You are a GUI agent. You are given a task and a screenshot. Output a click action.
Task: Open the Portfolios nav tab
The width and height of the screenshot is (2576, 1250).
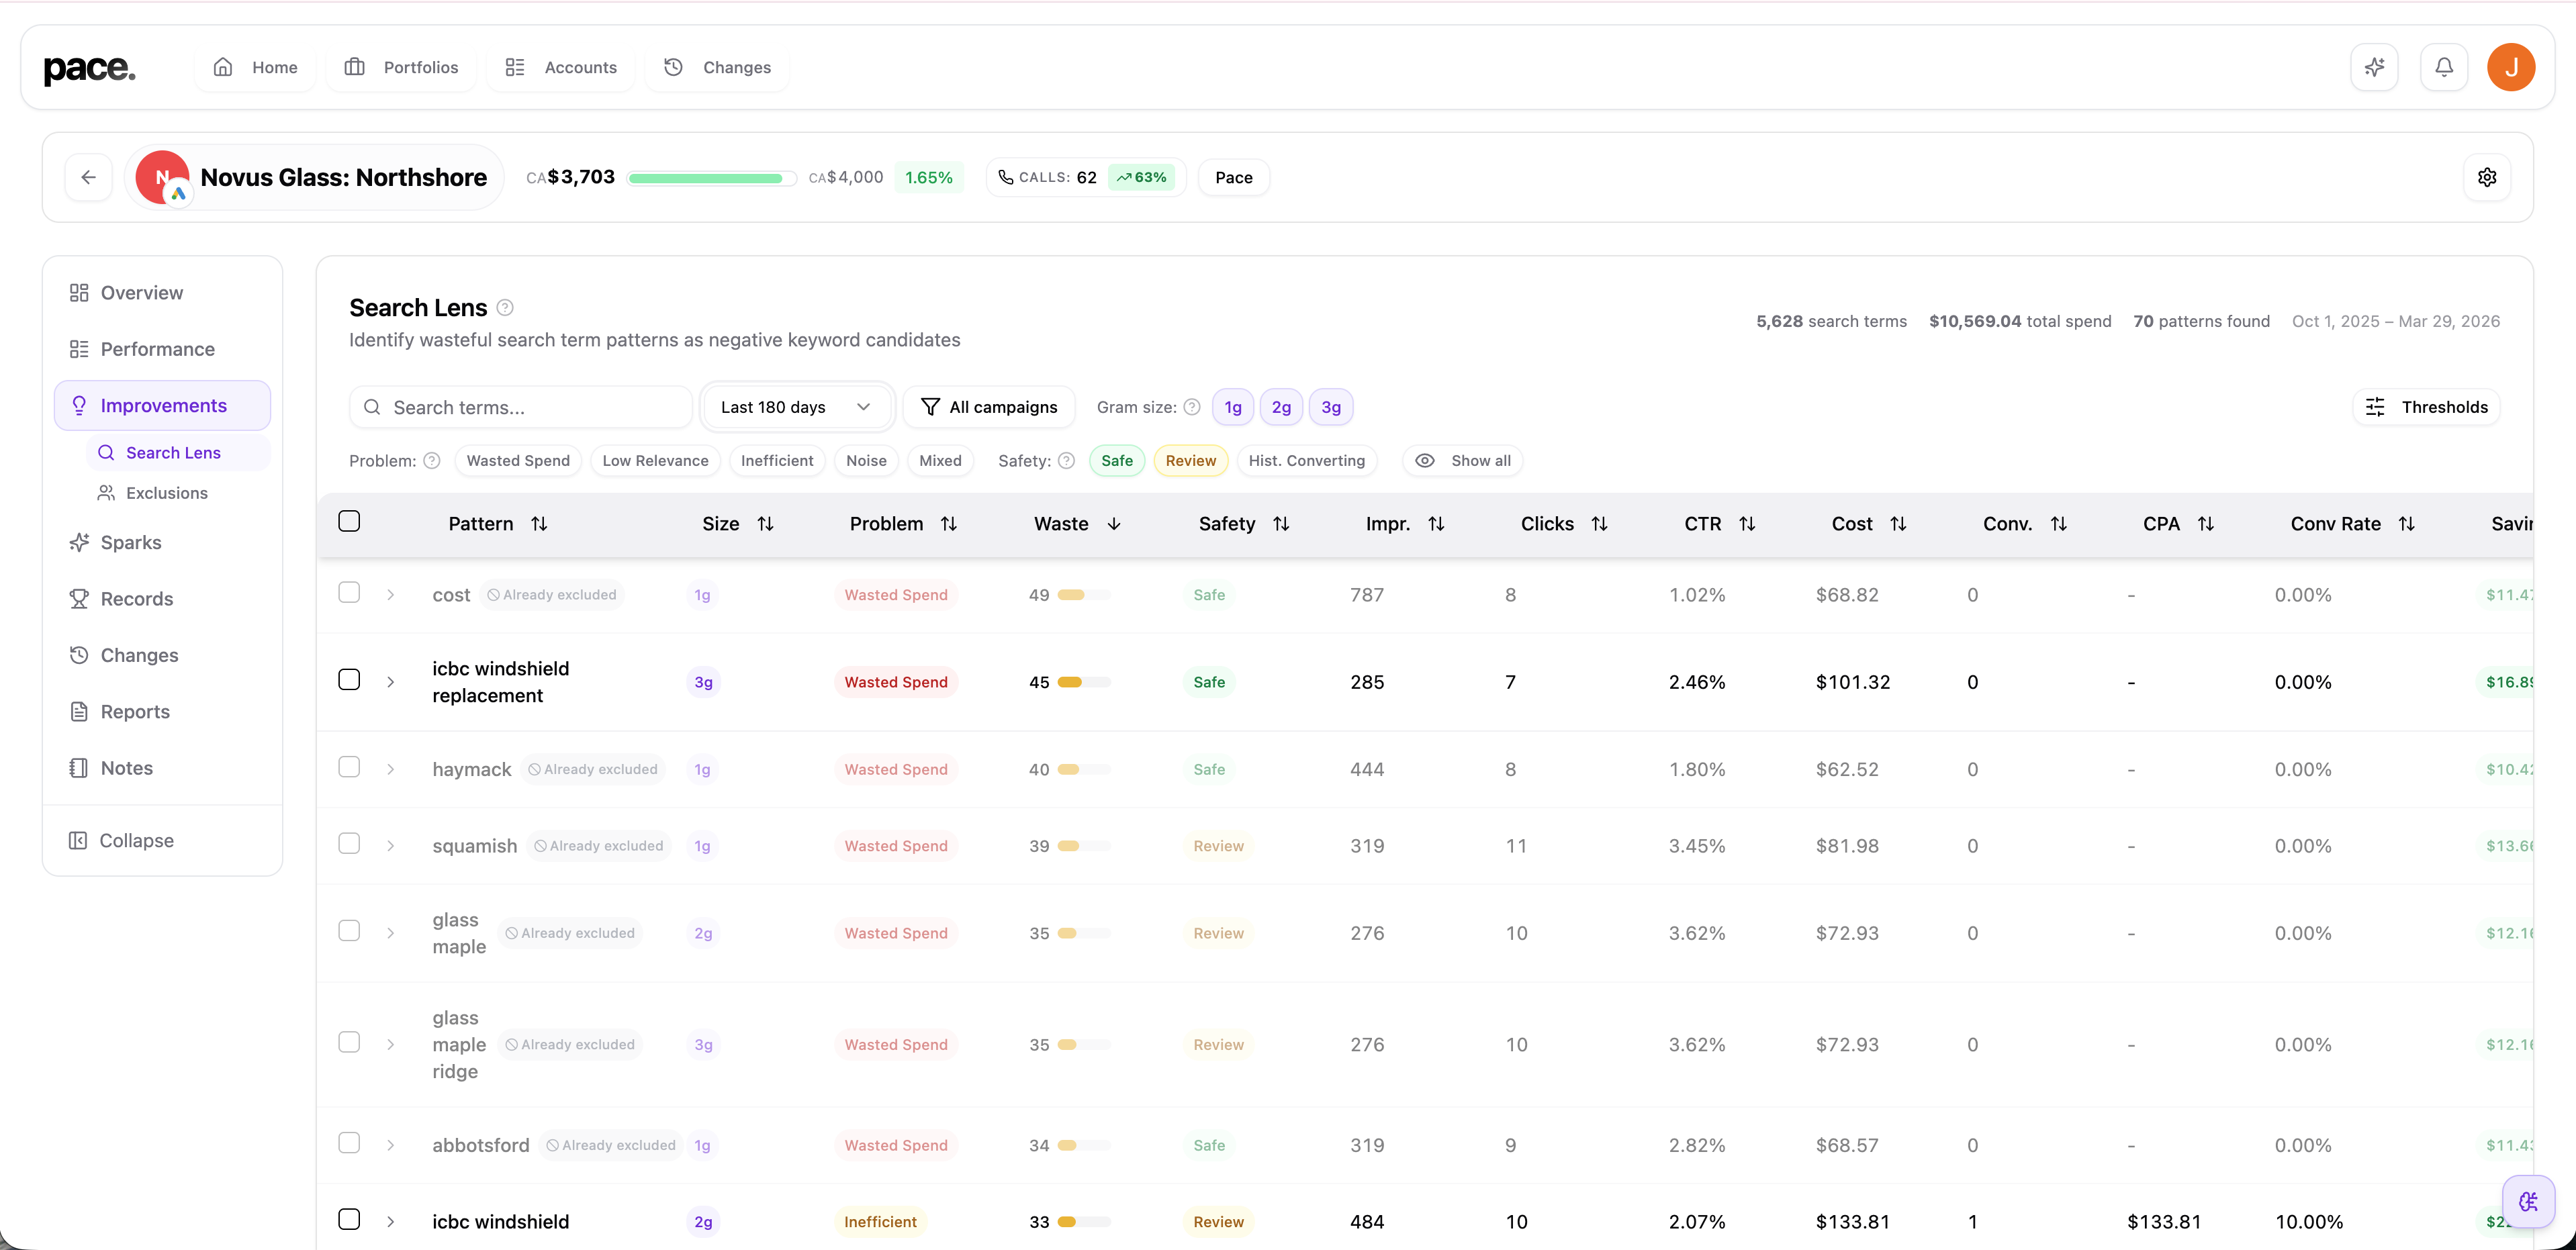click(x=401, y=67)
